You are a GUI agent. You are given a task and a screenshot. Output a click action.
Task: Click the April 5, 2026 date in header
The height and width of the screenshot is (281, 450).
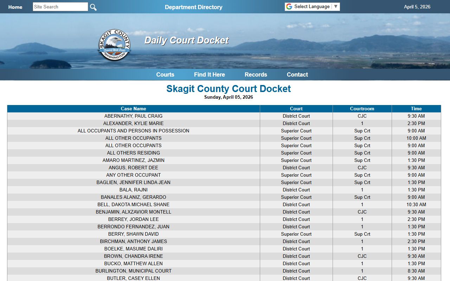click(417, 7)
